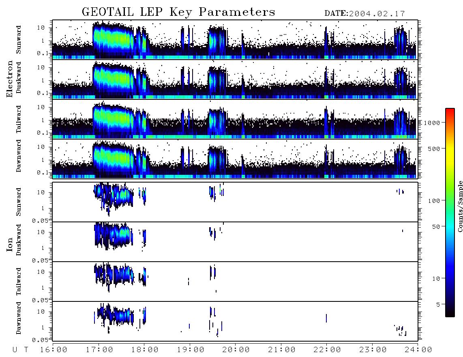Image resolution: width=463 pixels, height=357 pixels.
Task: Click the 23:00 time tick label
Action: [x=373, y=350]
